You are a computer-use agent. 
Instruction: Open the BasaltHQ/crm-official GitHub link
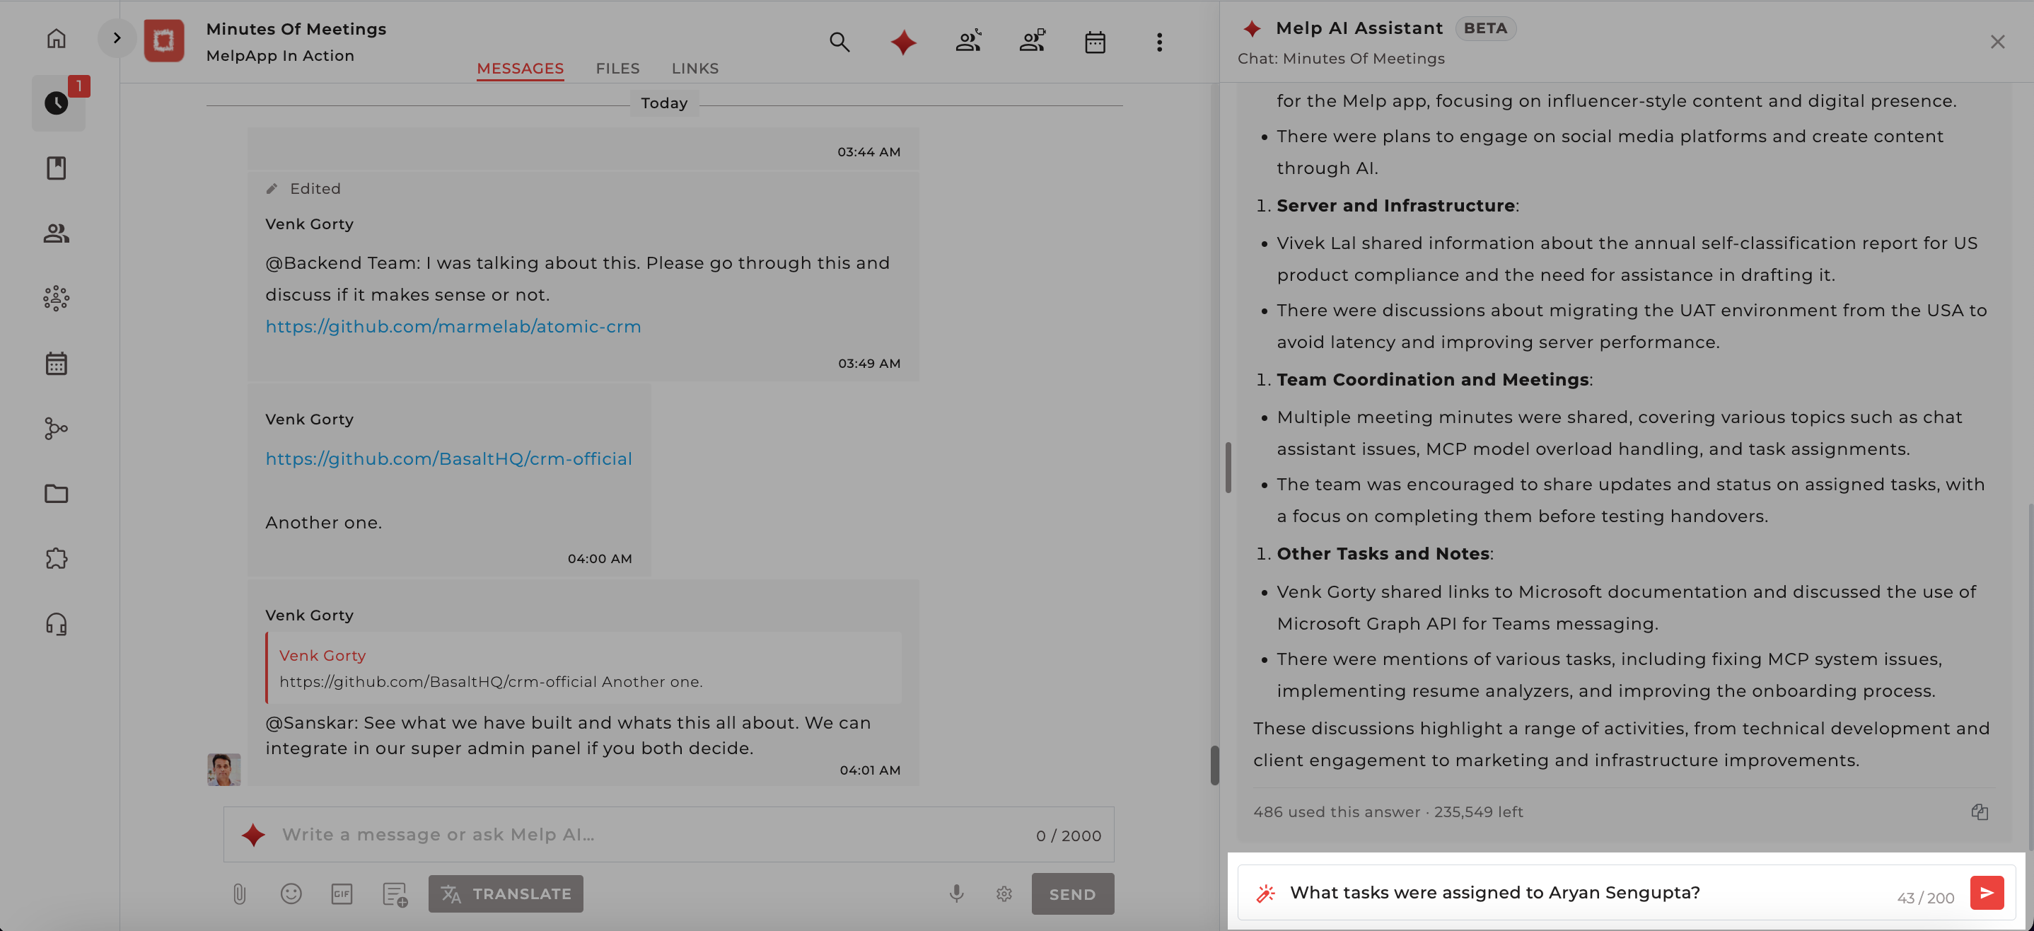[448, 459]
